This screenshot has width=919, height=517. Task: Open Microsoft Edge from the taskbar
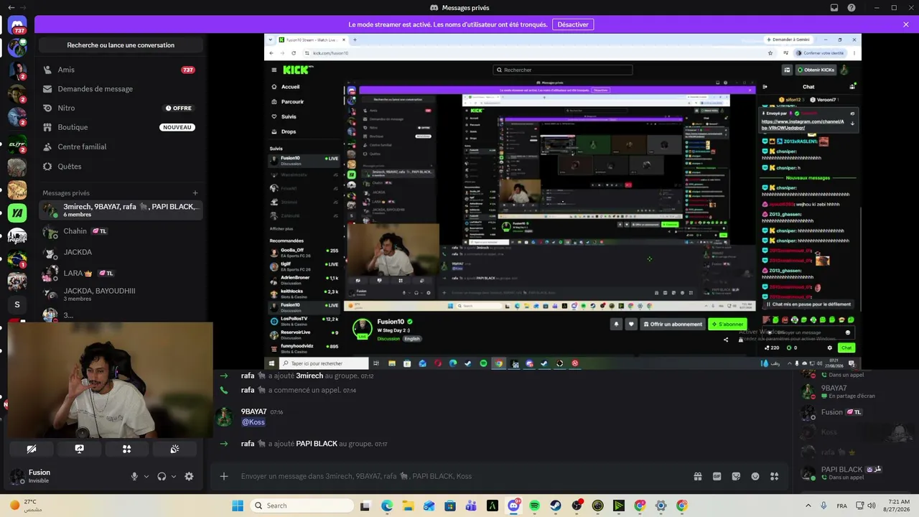pyautogui.click(x=387, y=506)
